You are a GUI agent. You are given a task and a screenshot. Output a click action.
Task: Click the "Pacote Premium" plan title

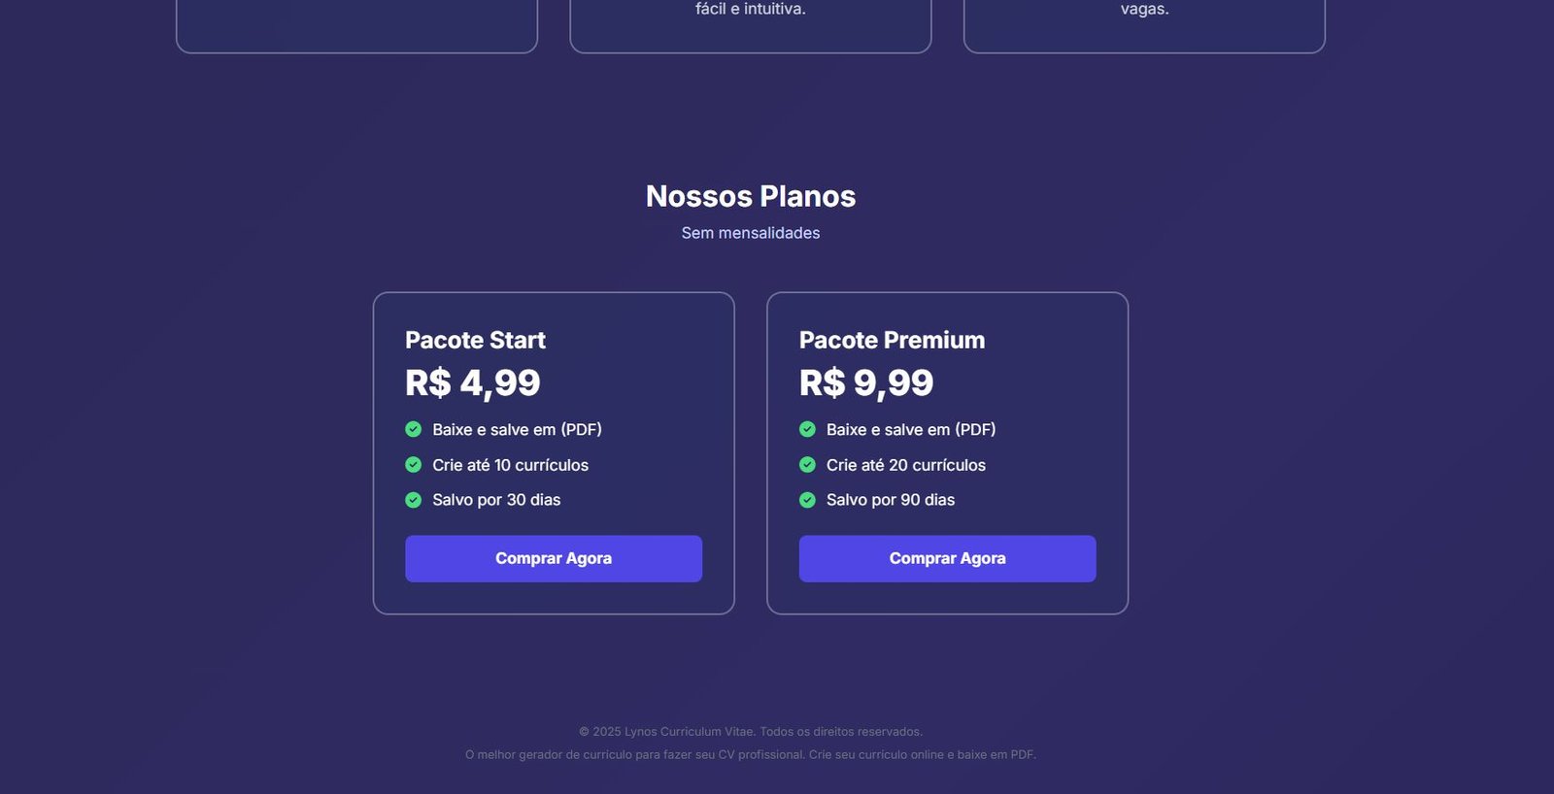[892, 340]
